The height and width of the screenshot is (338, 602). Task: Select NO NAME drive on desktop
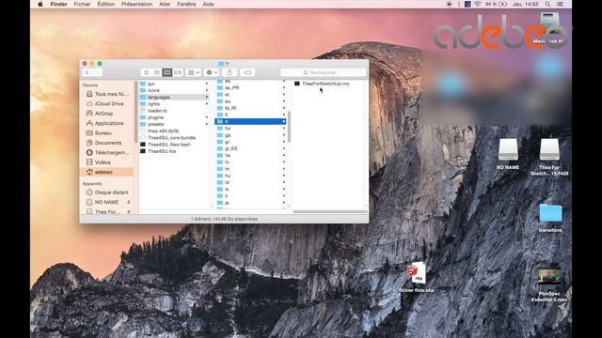[508, 154]
